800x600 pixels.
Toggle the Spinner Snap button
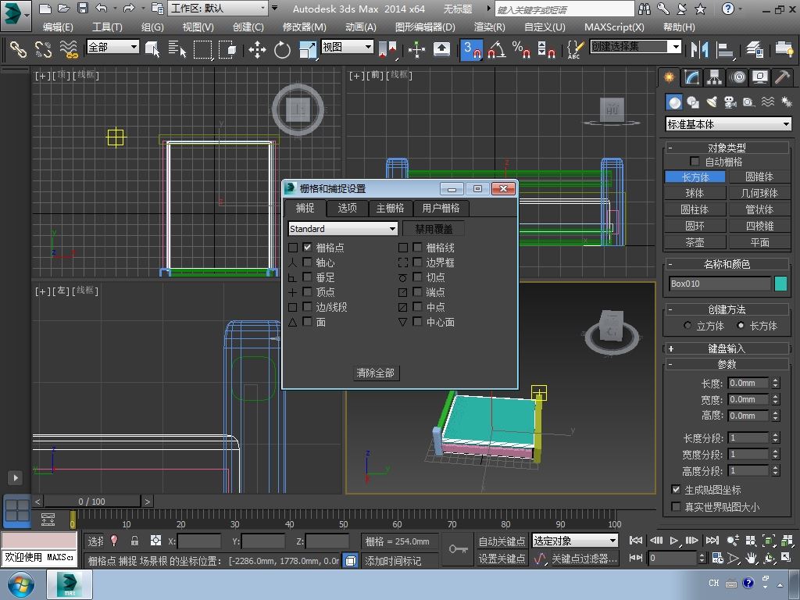tap(546, 49)
